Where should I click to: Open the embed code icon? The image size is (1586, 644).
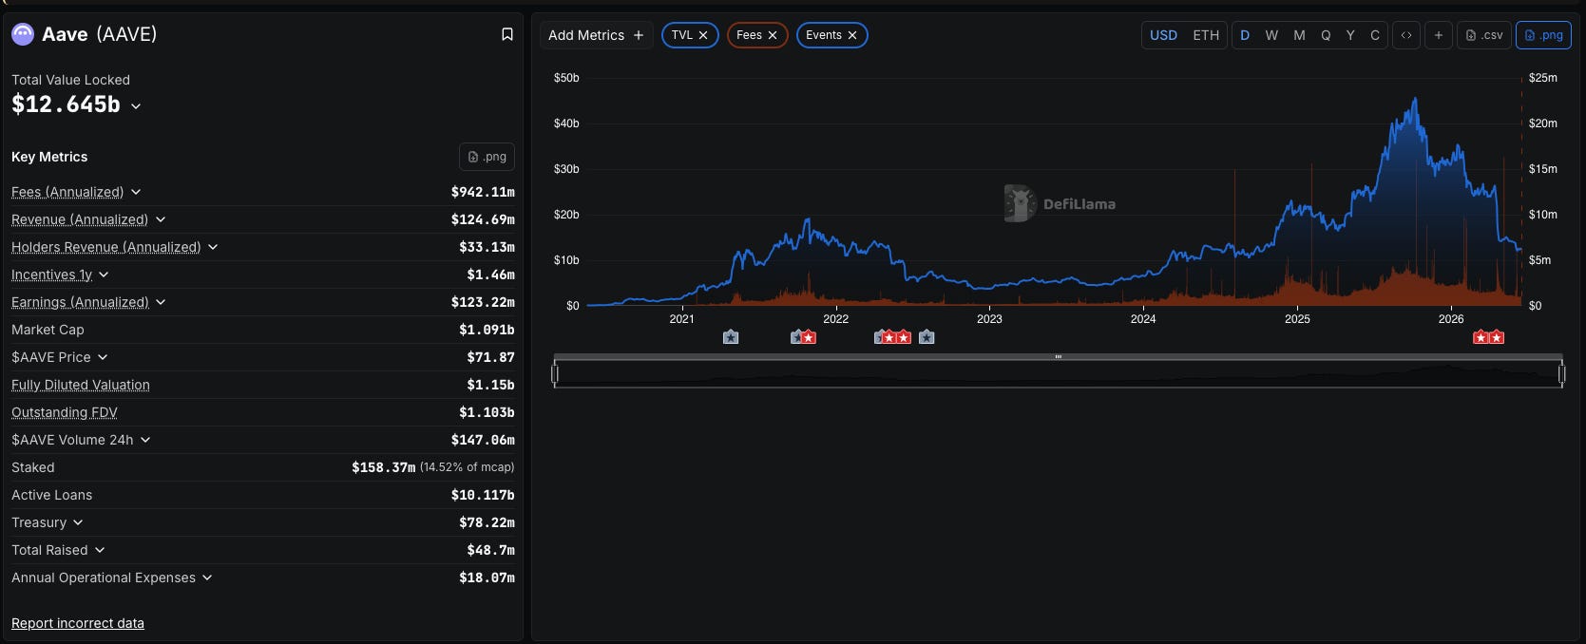[x=1406, y=35]
